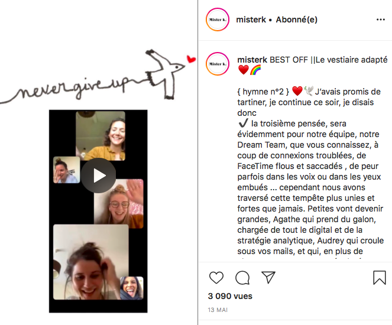The image size is (392, 325).
Task: View the 3 090 vues count
Action: (x=230, y=296)
